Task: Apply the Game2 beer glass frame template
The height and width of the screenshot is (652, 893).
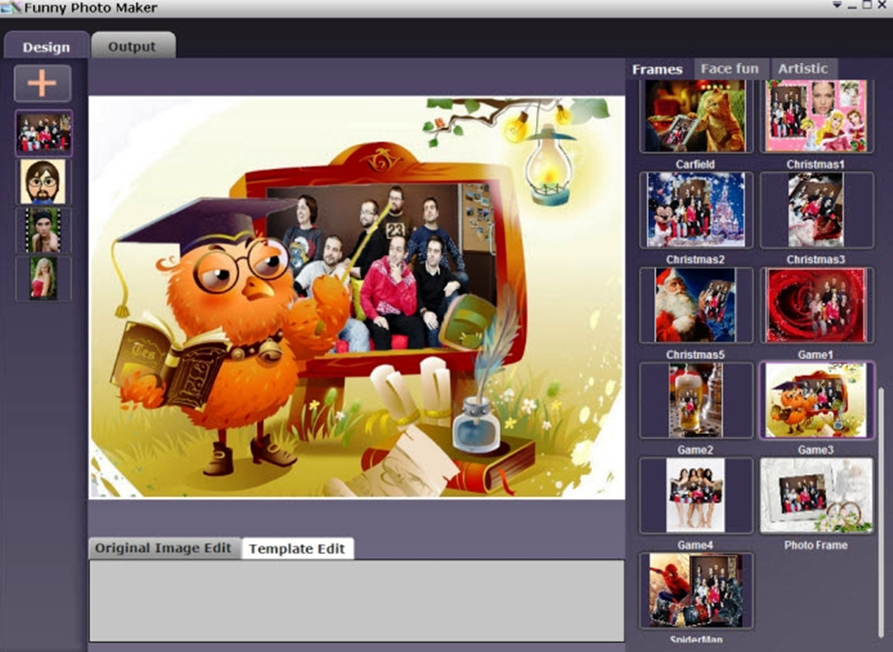Action: tap(696, 401)
